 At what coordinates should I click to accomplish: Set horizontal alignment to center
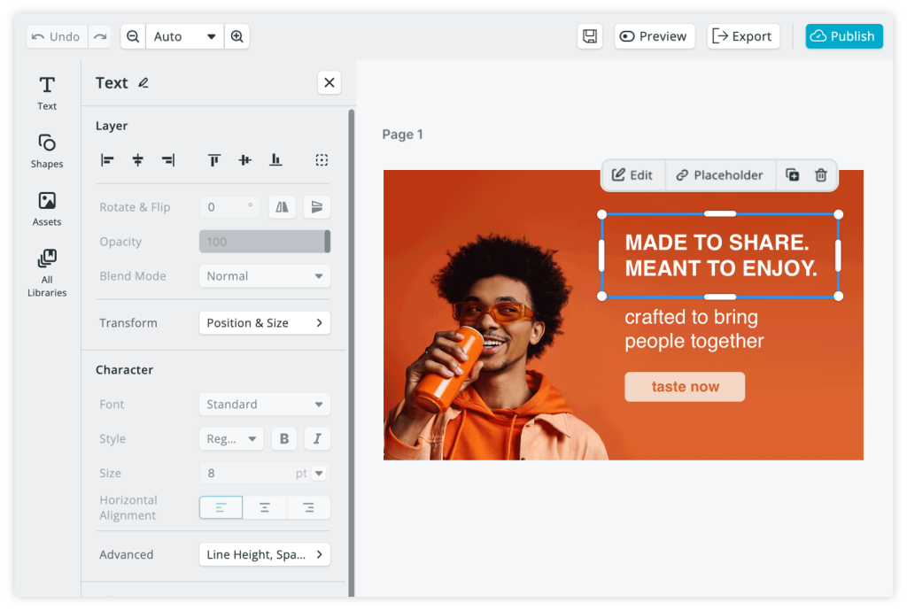[264, 507]
